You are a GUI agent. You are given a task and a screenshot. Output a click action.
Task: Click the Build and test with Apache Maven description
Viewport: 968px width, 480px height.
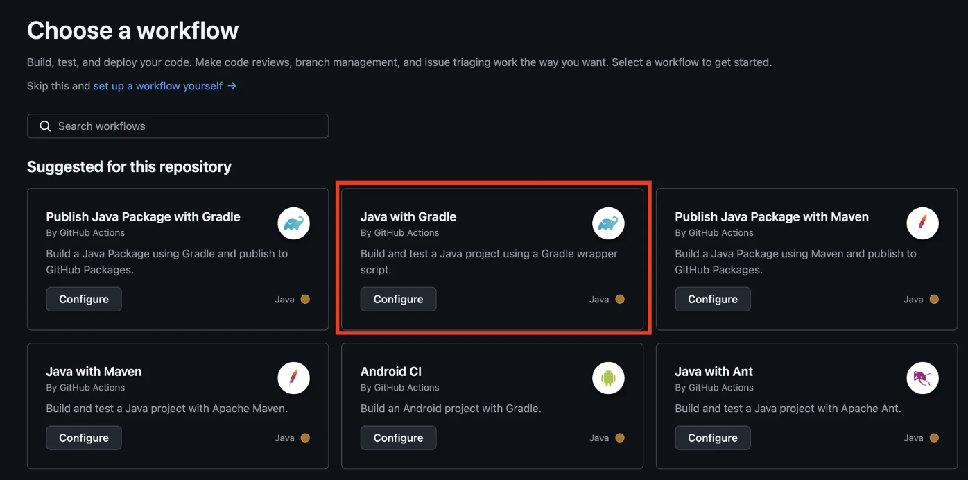pyautogui.click(x=167, y=409)
